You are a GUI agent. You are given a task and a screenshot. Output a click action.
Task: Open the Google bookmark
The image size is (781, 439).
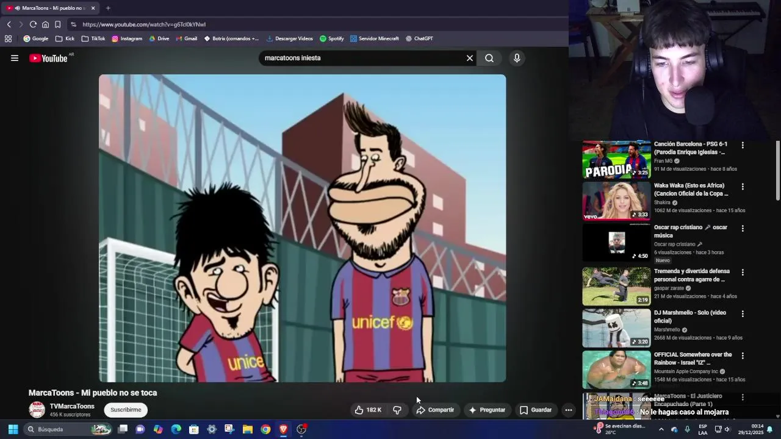36,38
